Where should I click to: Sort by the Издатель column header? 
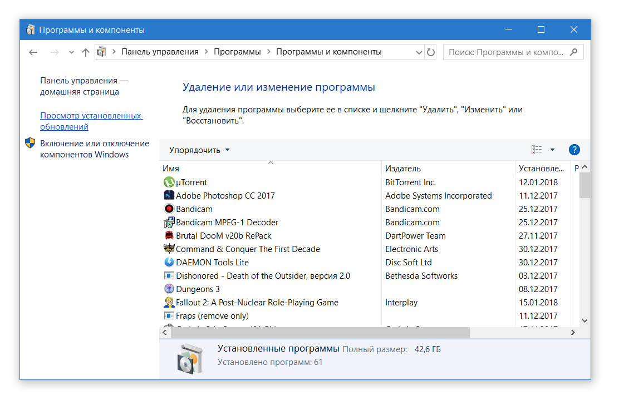[x=449, y=168]
